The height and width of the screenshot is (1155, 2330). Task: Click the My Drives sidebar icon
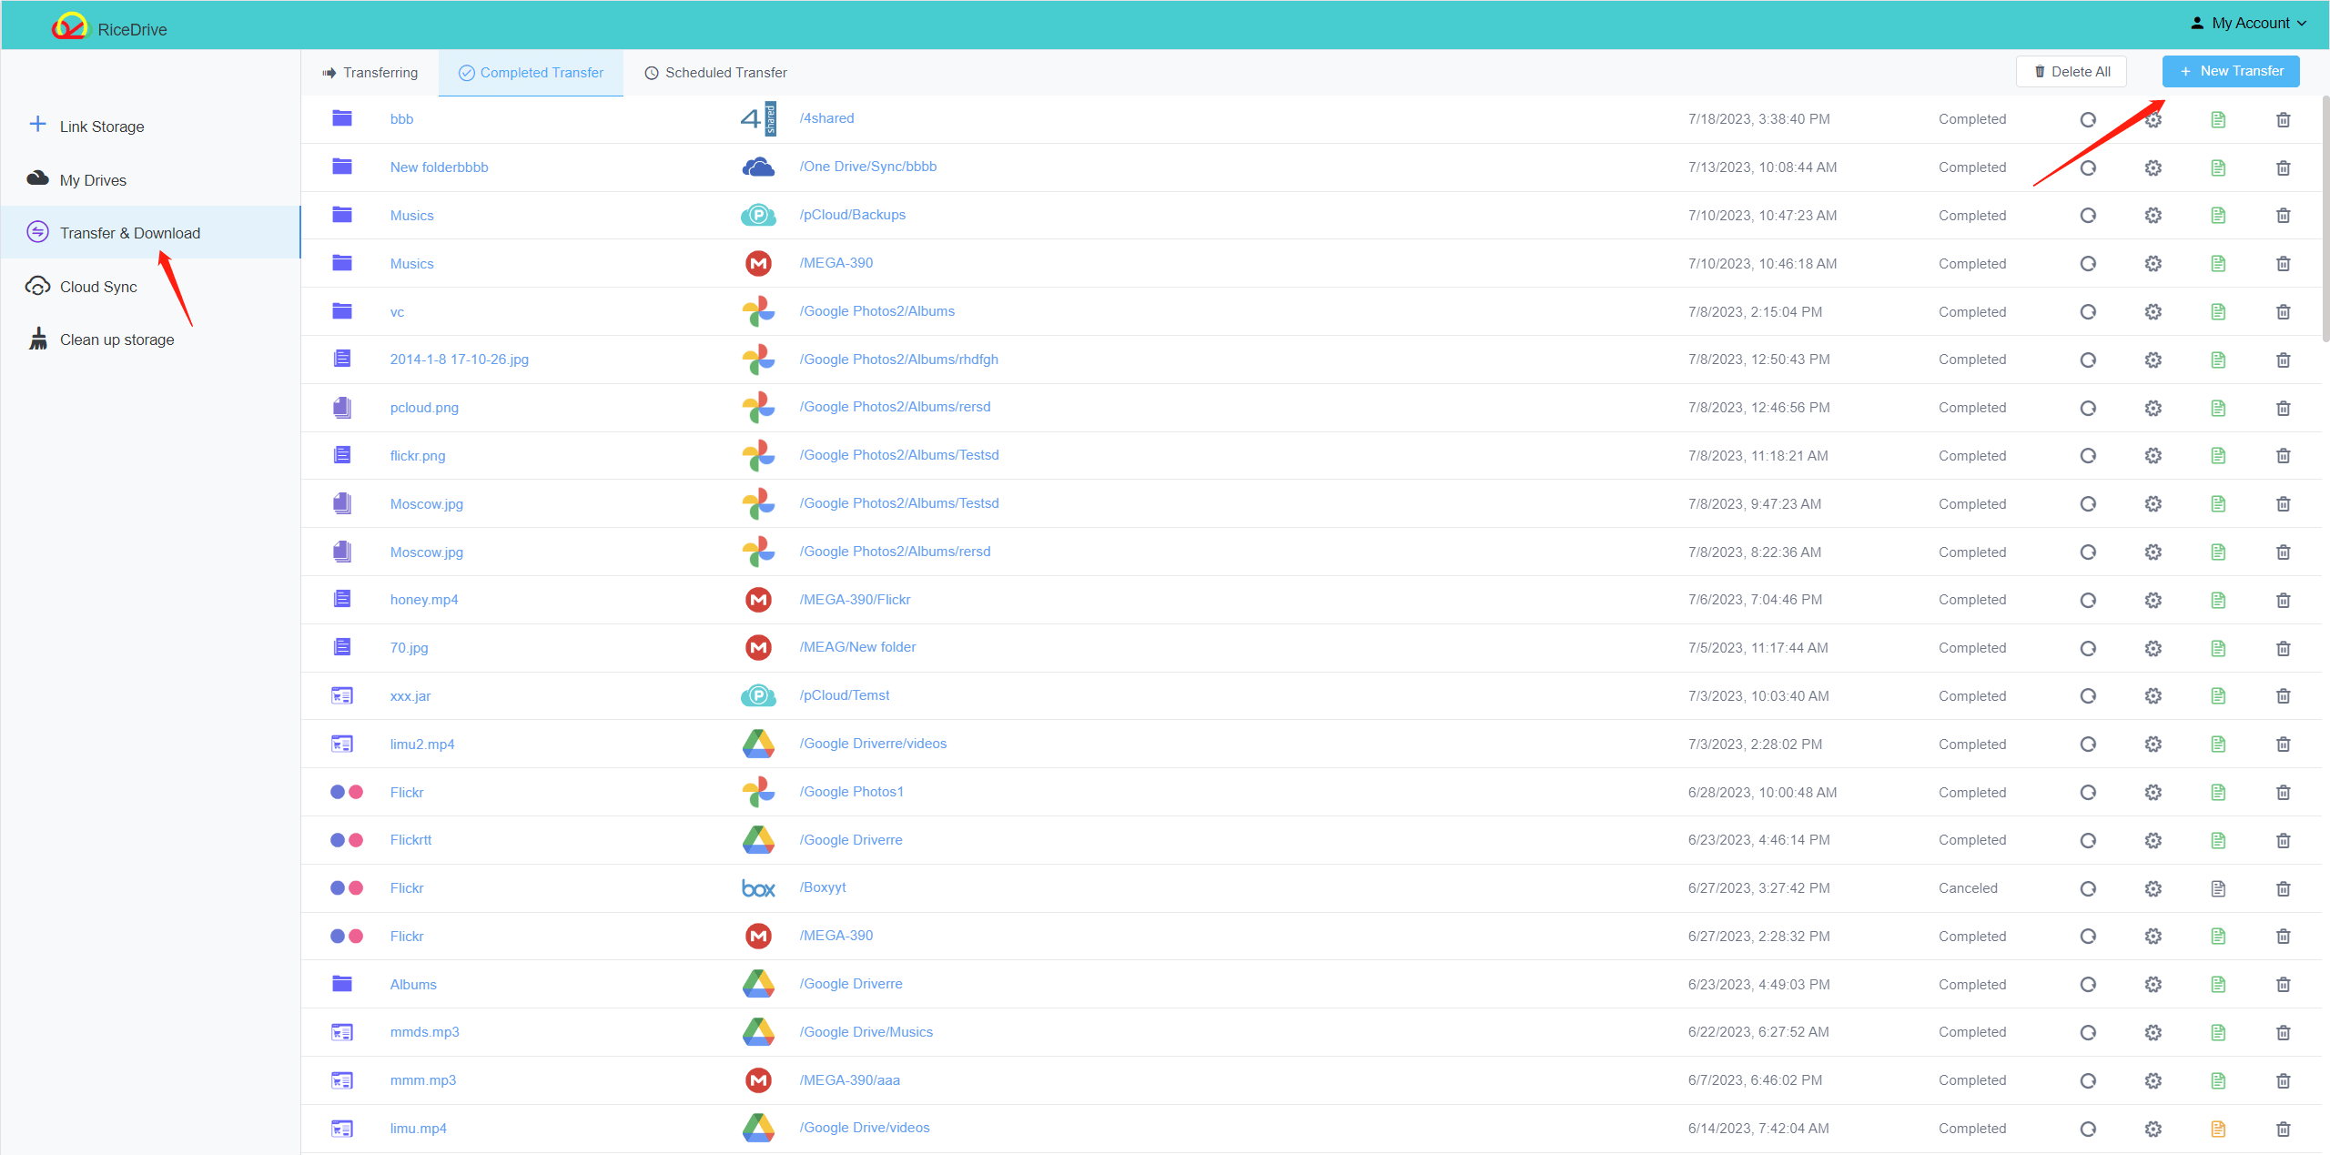(37, 178)
